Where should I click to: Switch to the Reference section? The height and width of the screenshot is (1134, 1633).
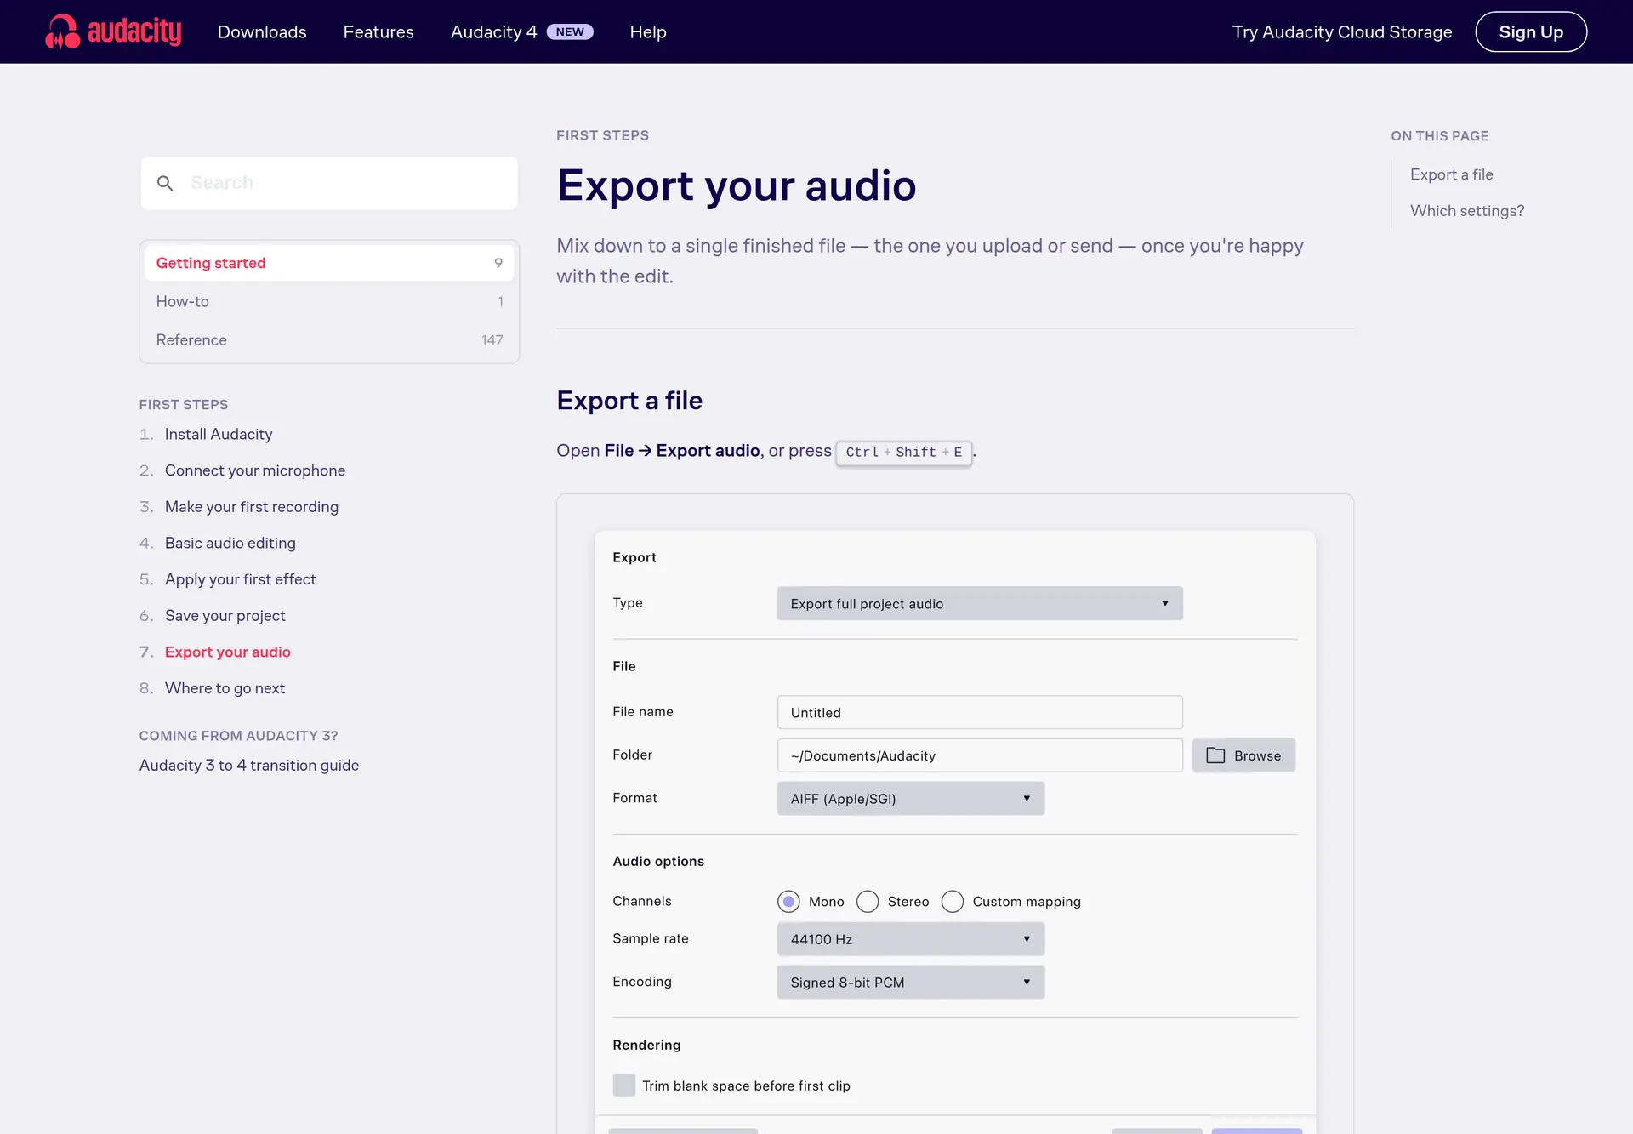(x=329, y=339)
